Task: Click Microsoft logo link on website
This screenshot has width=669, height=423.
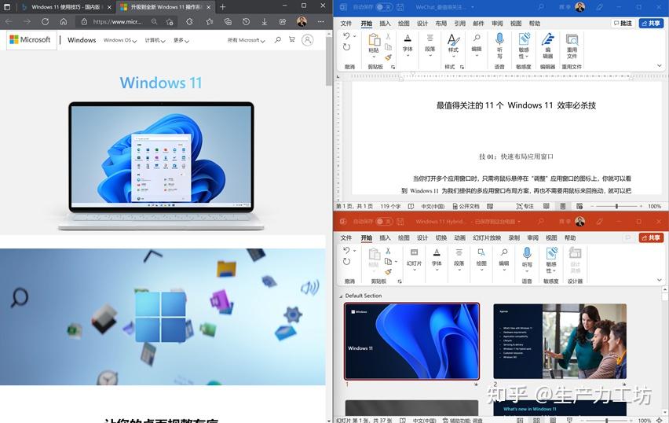Action: coord(31,40)
